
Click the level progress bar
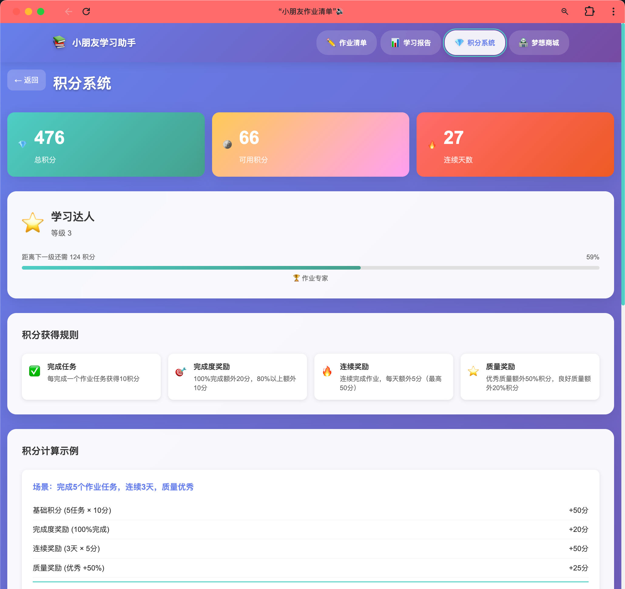tap(310, 268)
